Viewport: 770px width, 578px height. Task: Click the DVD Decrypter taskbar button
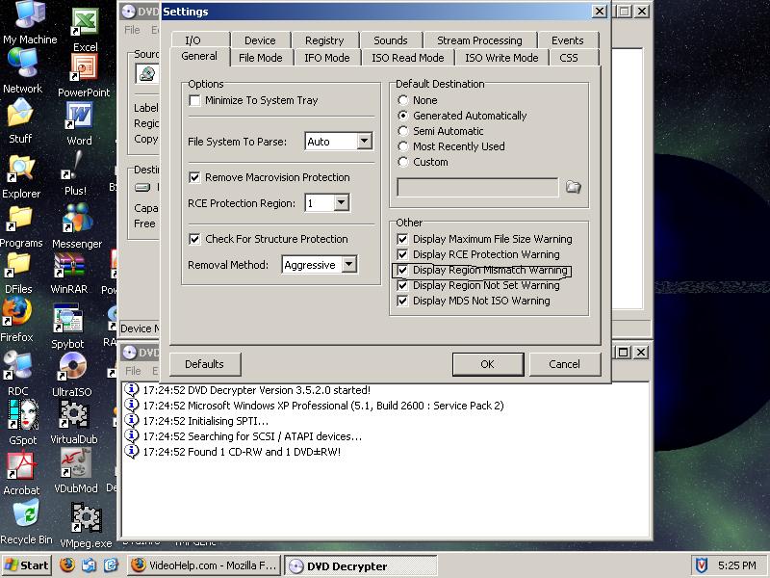361,566
